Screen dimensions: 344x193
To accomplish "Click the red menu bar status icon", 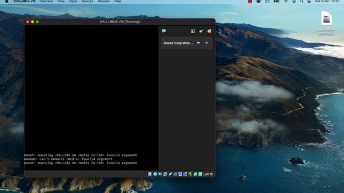I will click(250, 1).
